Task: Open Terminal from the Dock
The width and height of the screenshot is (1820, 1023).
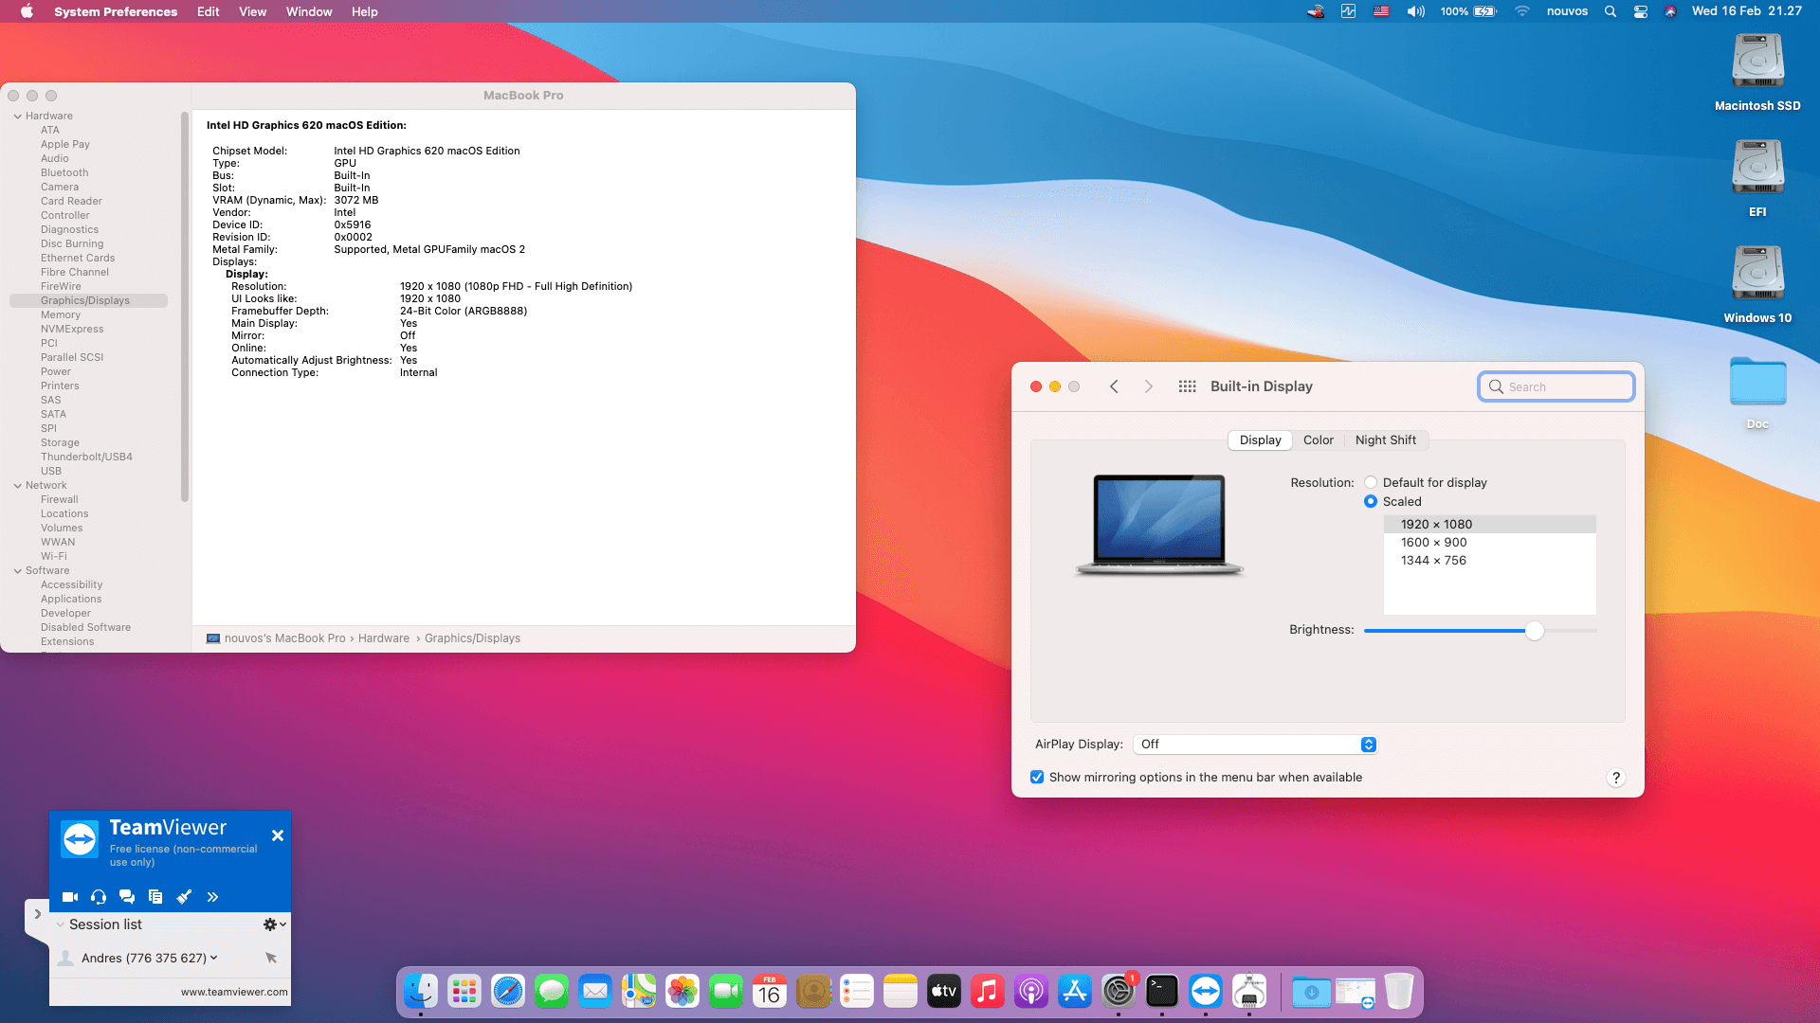Action: coord(1162,991)
